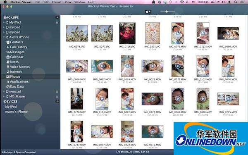Play video IMG_0071.MOV
This screenshot has height=155, width=248.
pyautogui.click(x=178, y=33)
